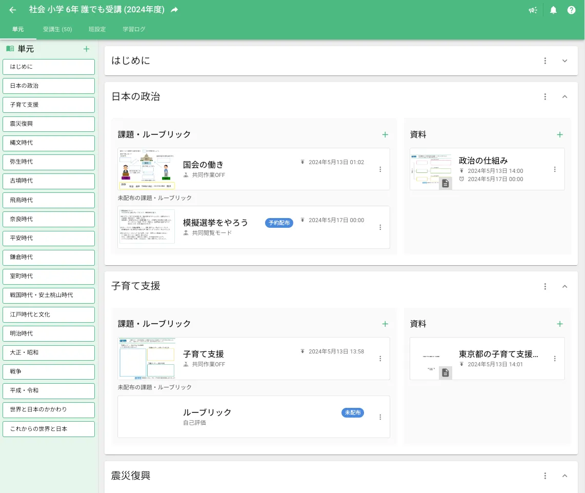This screenshot has height=493, width=585.
Task: Open the announcements megaphone icon
Action: pos(533,10)
